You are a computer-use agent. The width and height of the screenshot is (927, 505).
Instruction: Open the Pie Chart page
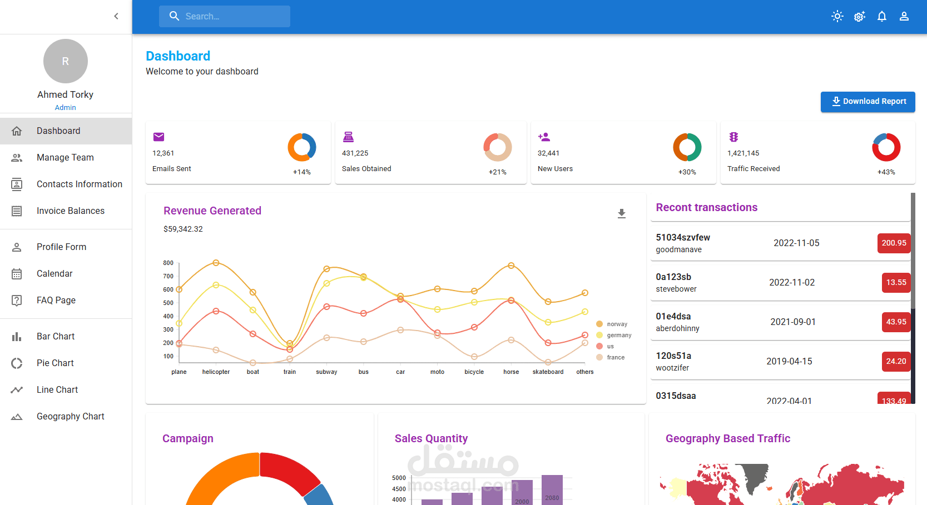pos(66,363)
